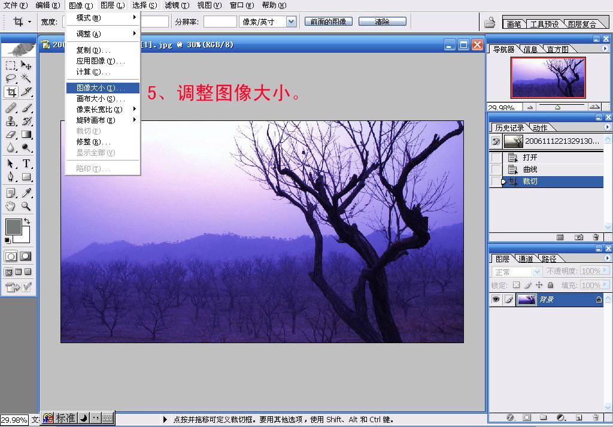This screenshot has width=613, height=427.
Task: Select the Eyedropper tool
Action: coord(26,193)
